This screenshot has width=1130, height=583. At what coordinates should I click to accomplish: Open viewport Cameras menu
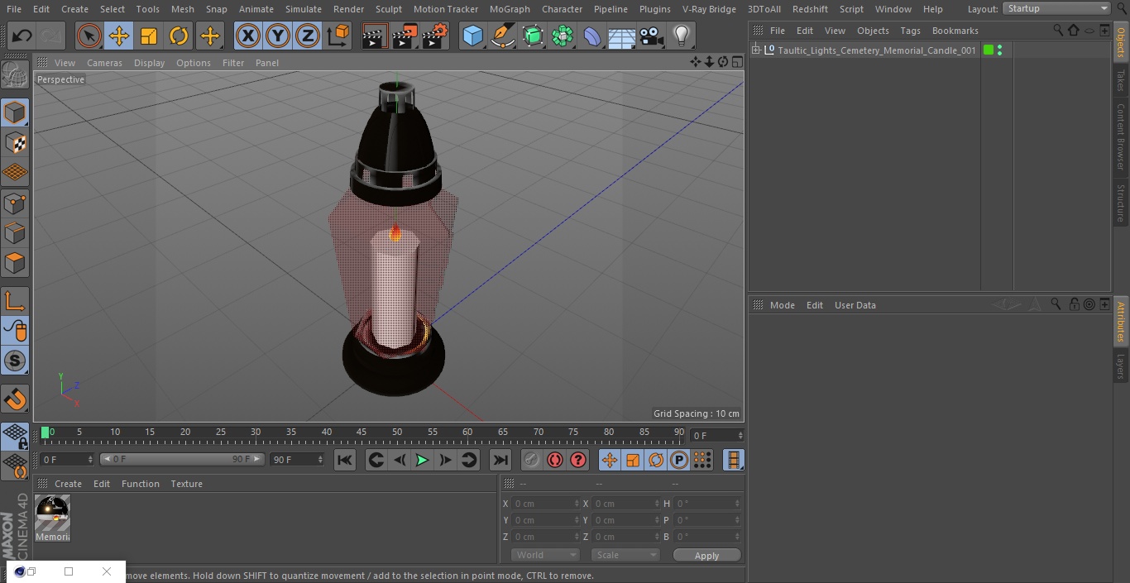tap(104, 63)
